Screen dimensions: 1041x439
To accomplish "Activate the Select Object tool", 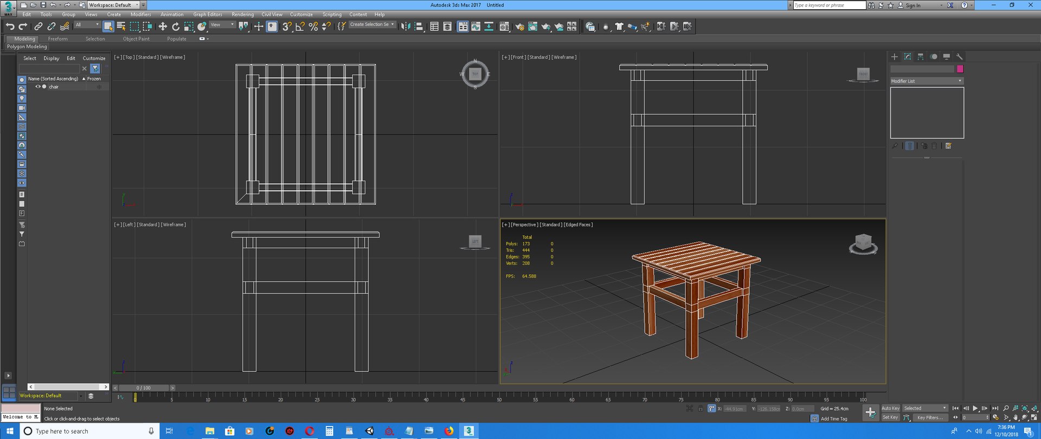I will pos(108,26).
